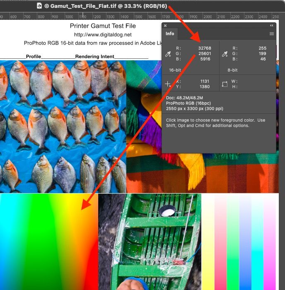
Task: Click the 16-bit B value 5916
Action: point(205,59)
